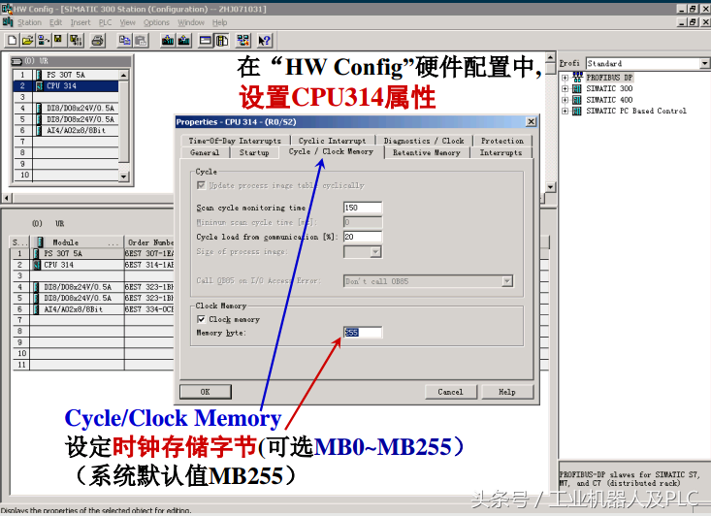Switch to the Startup tab

pos(254,153)
